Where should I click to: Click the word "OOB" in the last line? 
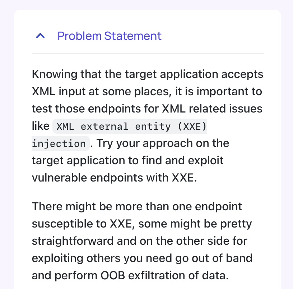coord(113,276)
